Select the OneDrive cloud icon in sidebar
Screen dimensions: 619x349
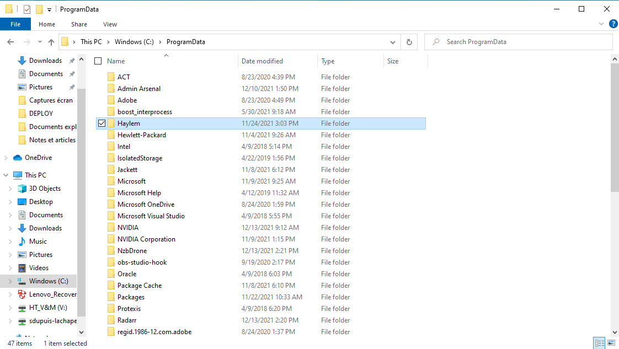(x=18, y=158)
